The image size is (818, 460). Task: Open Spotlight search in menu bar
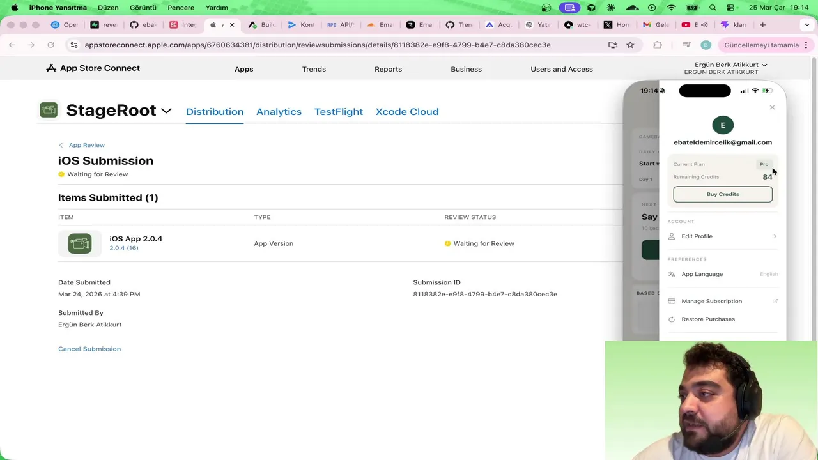coord(713,8)
